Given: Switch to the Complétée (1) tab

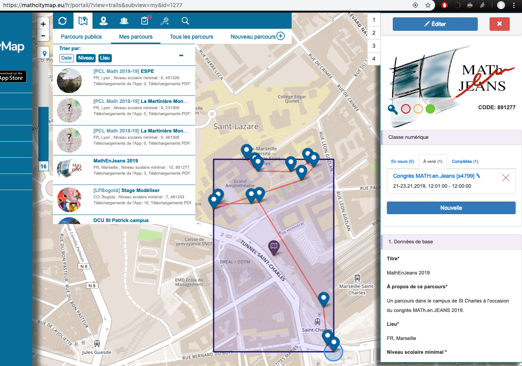Looking at the screenshot, I should [465, 161].
